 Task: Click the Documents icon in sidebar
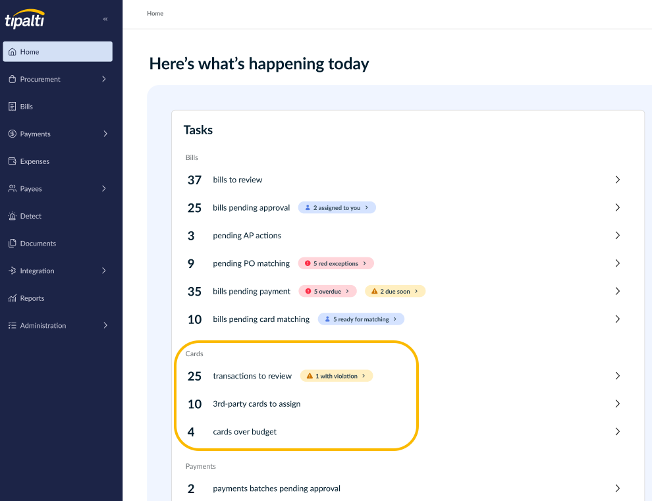pyautogui.click(x=12, y=243)
